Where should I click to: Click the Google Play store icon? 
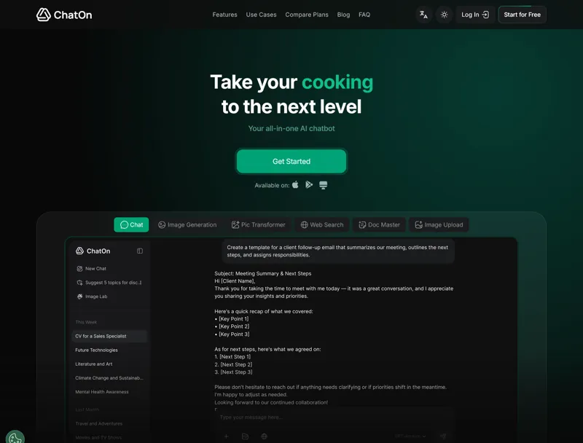click(x=309, y=185)
